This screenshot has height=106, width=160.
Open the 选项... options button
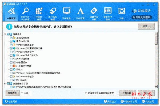[x=146, y=26]
